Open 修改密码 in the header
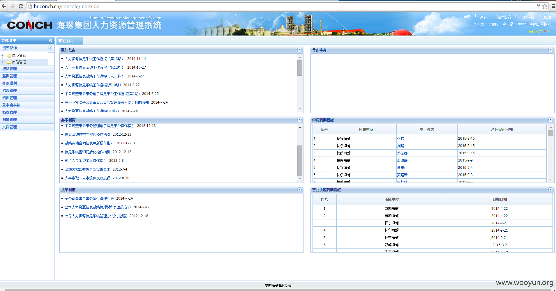Screen dimensions: 556x291 pos(504,17)
